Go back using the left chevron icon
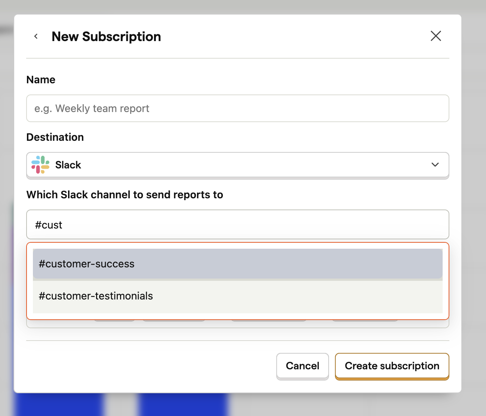This screenshot has width=486, height=416. coord(36,36)
